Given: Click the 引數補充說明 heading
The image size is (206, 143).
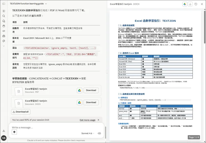Looking at the screenshot, I should (x=124, y=124).
